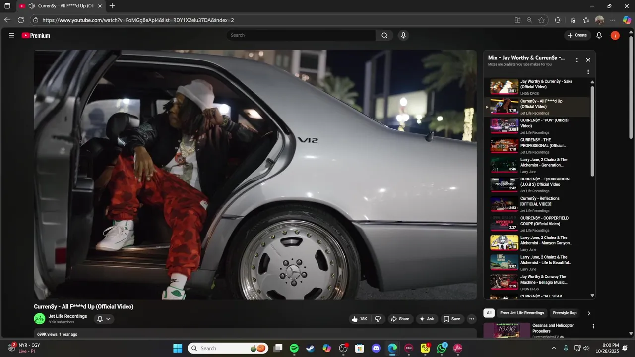This screenshot has height=357, width=635.
Task: Open browser extensions puzzle icon
Action: [x=558, y=20]
